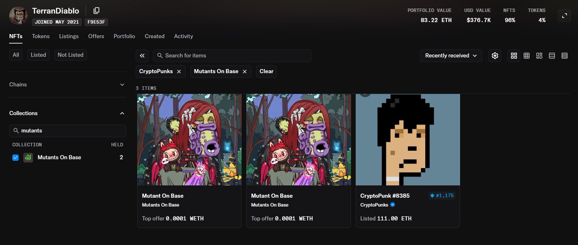
Task: Click the Search for items field
Action: tap(232, 56)
